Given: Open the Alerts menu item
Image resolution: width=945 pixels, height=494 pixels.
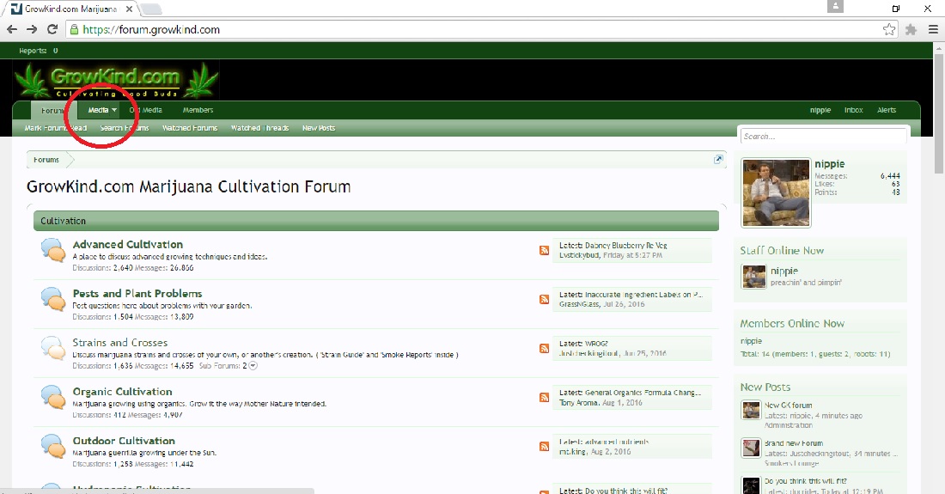Looking at the screenshot, I should (887, 110).
